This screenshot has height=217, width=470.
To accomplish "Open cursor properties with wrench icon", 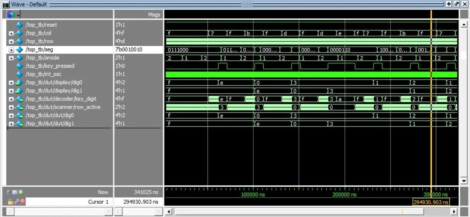I will tap(16, 202).
